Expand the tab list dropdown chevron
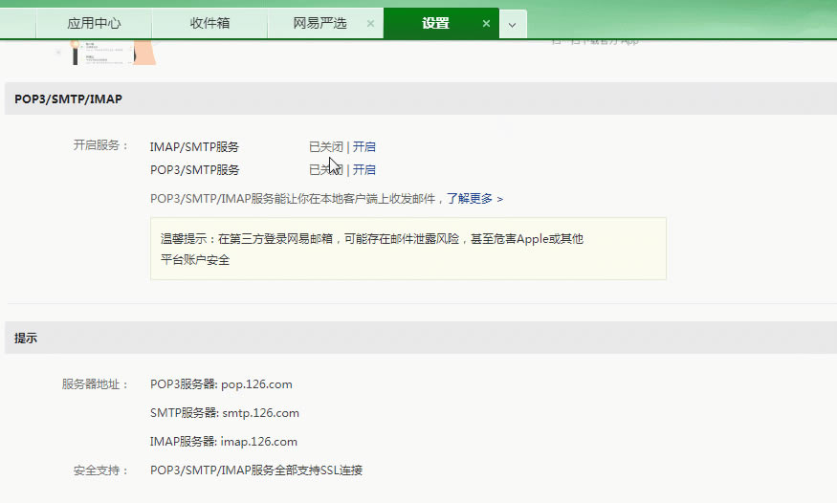This screenshot has height=503, width=837. coord(512,25)
